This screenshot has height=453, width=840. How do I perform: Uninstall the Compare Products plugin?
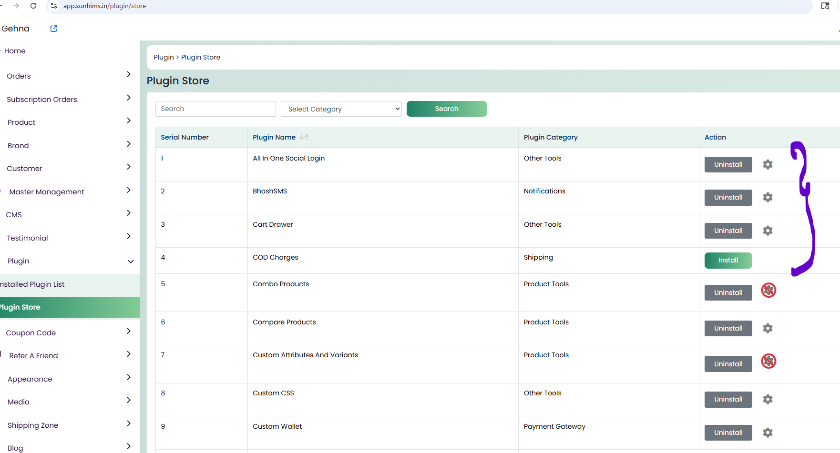click(728, 328)
